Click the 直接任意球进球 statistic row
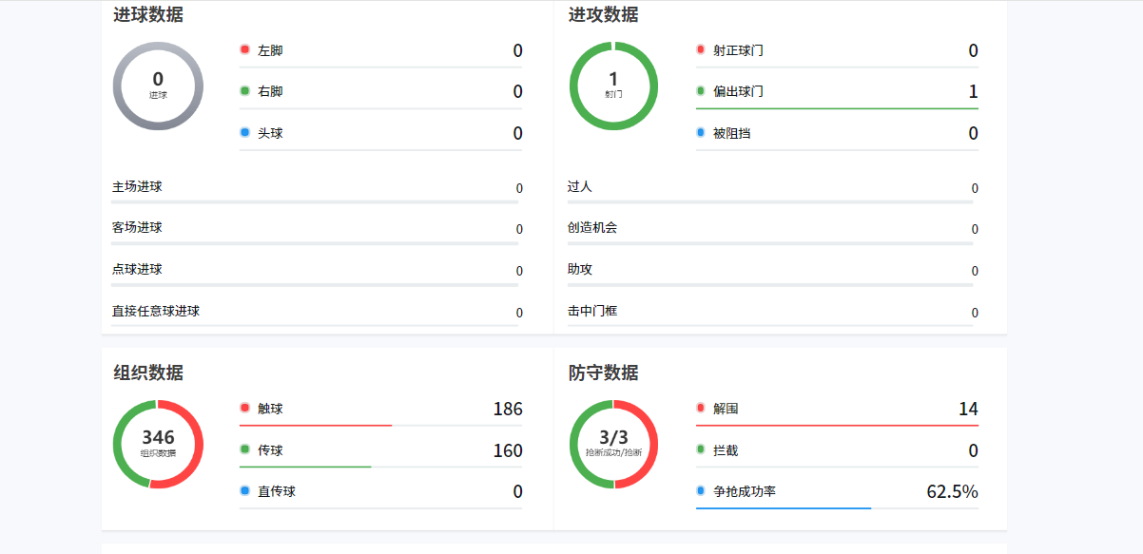 (x=314, y=310)
